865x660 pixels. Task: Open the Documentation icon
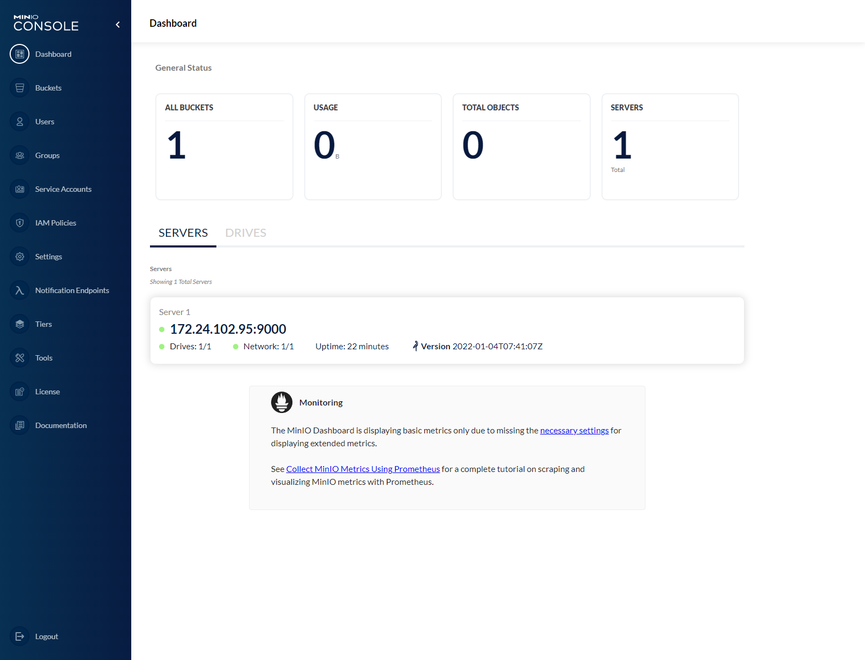pyautogui.click(x=20, y=425)
